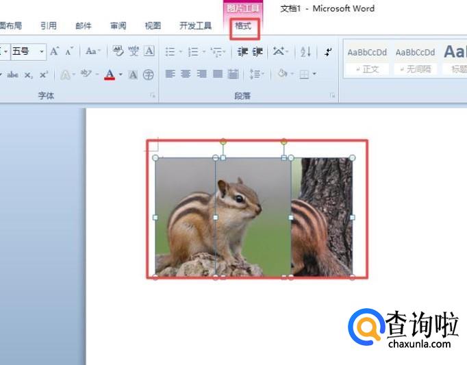
Task: Justify the text
Action: [218, 74]
